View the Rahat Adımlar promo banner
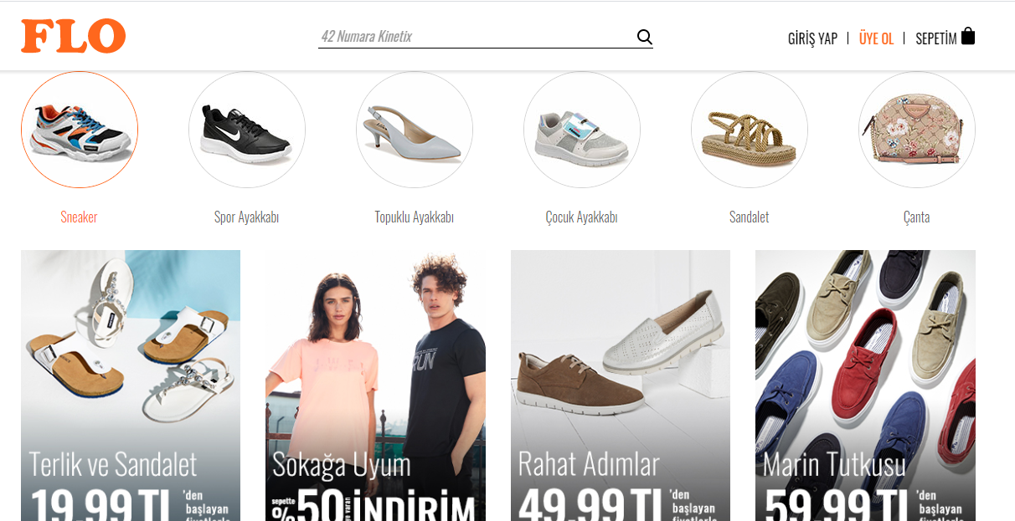The width and height of the screenshot is (1015, 521). [x=621, y=385]
